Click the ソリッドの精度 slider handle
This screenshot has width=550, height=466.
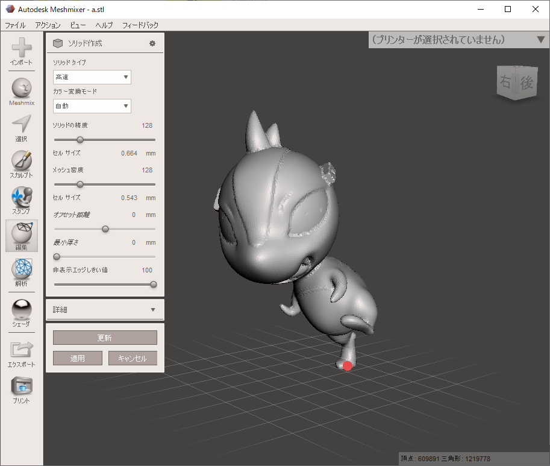click(x=80, y=140)
